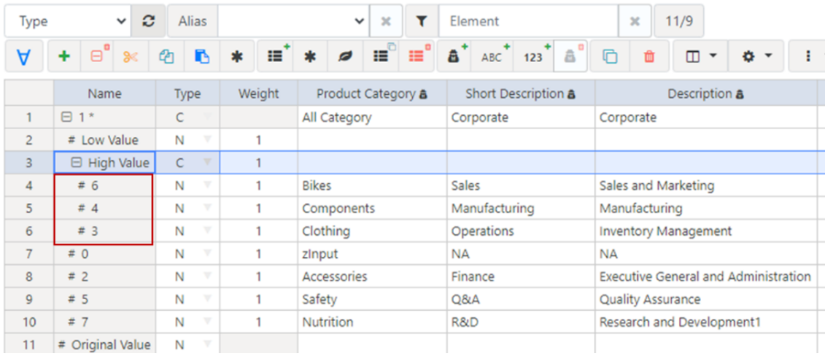Select element 4 in the Name column
Viewport: 825px width, 359px height.
click(x=104, y=208)
